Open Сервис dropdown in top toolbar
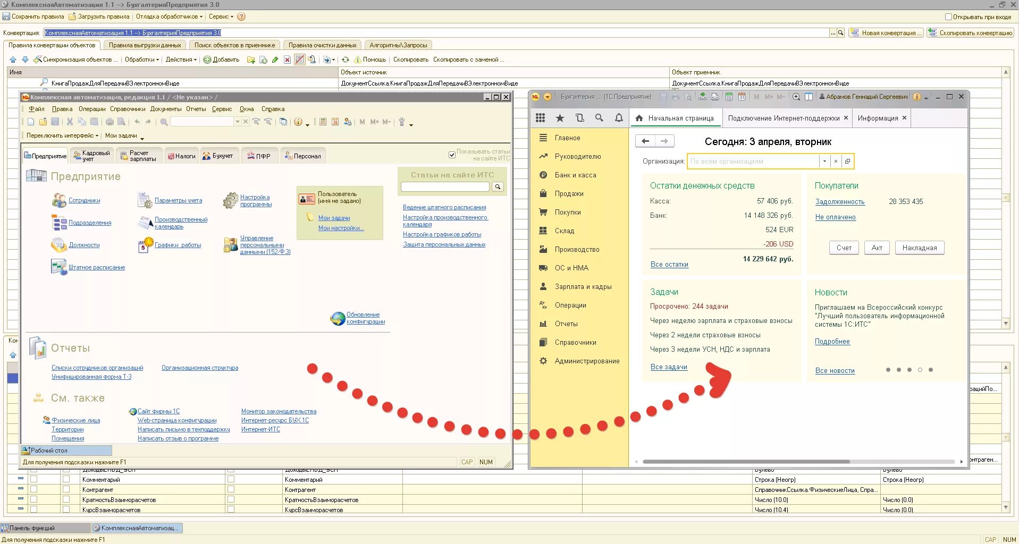This screenshot has height=544, width=1019. (x=221, y=16)
